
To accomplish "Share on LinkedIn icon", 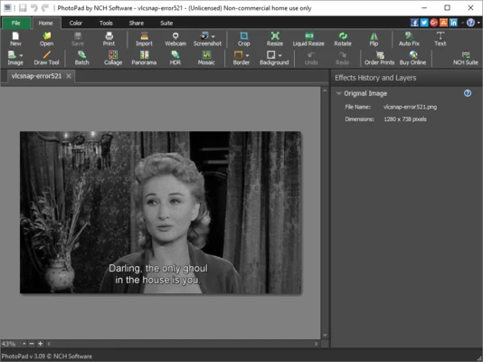I will pos(453,23).
